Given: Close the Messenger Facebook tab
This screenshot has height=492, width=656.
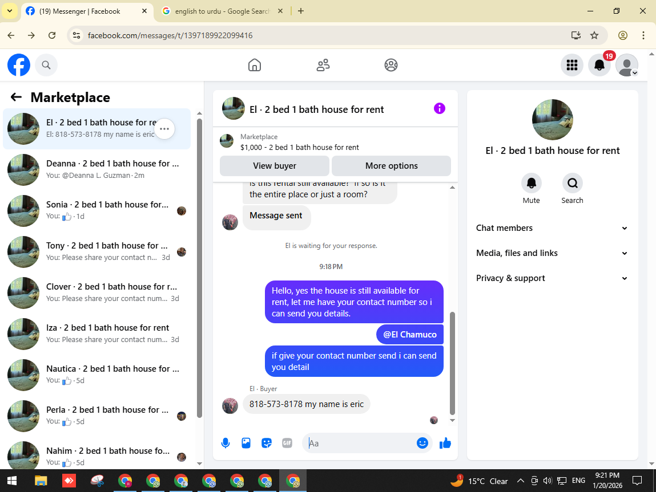Looking at the screenshot, I should pyautogui.click(x=144, y=11).
